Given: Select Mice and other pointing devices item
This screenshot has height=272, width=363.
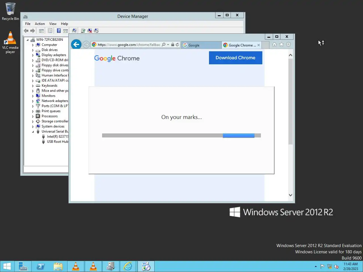Looking at the screenshot, I should pos(55,91).
